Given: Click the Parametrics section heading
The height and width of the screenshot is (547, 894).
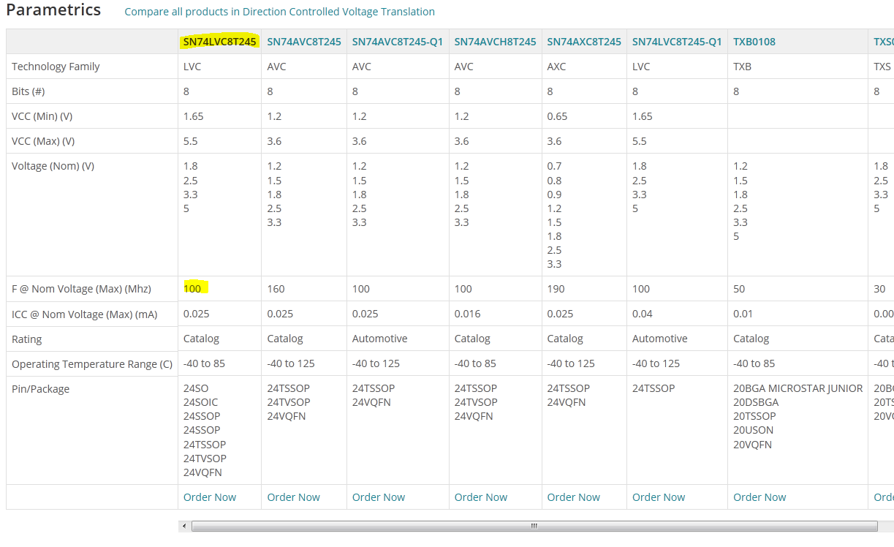Looking at the screenshot, I should [x=53, y=10].
